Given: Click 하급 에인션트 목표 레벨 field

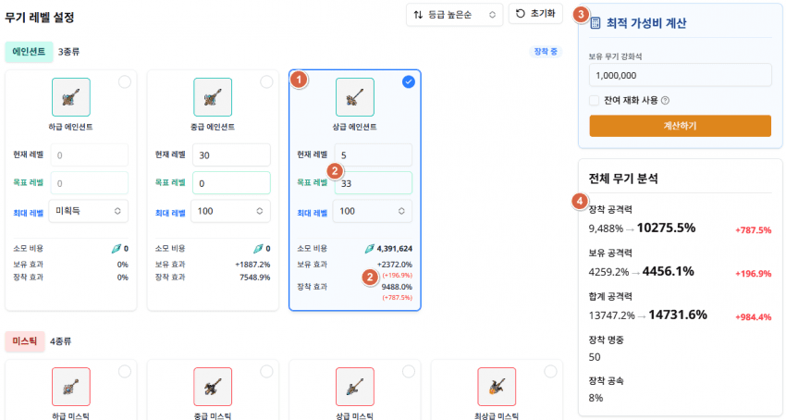Looking at the screenshot, I should 89,183.
